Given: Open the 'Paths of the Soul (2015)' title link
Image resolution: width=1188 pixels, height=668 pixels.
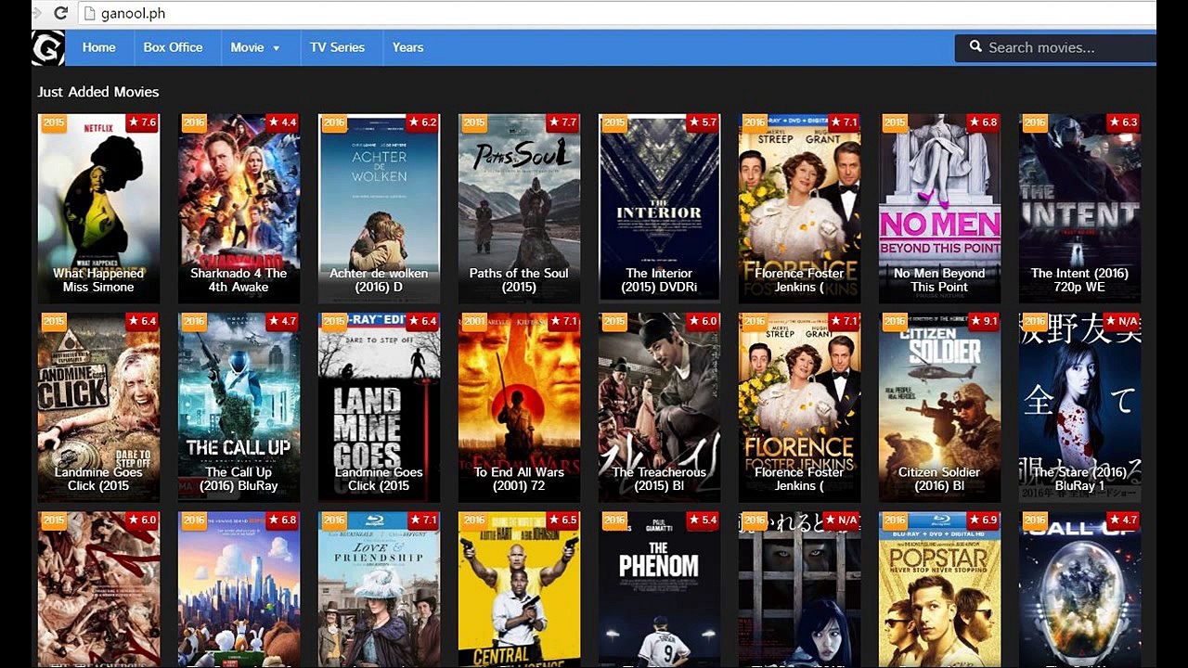Looking at the screenshot, I should click(x=519, y=280).
